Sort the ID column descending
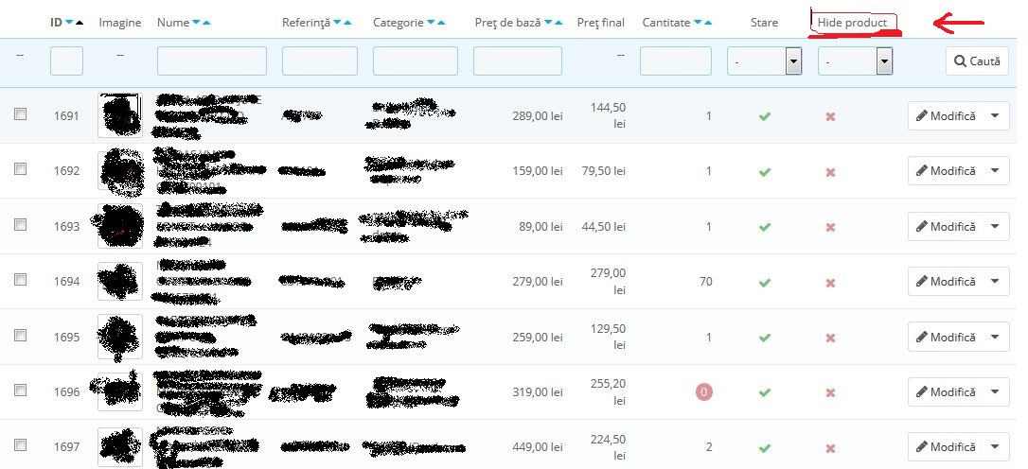Image resolution: width=1028 pixels, height=469 pixels. 69,23
